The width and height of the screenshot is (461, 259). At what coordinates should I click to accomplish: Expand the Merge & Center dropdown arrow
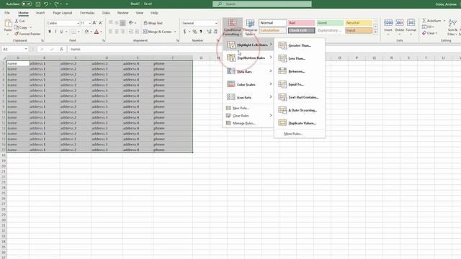click(175, 32)
